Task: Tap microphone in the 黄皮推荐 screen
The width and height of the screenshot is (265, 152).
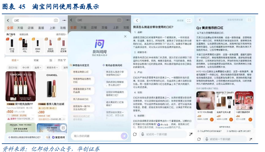Action: pos(207,139)
